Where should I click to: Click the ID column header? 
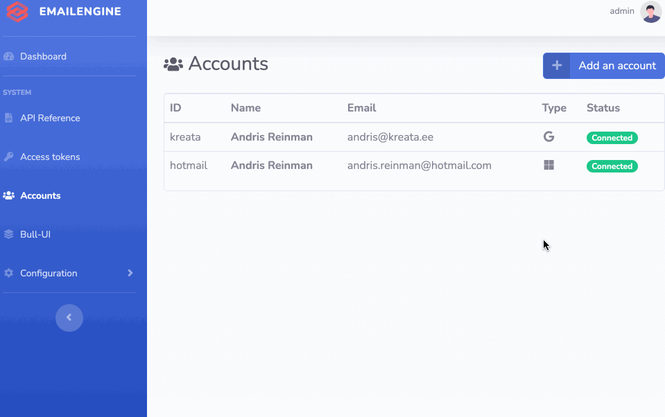click(x=175, y=107)
